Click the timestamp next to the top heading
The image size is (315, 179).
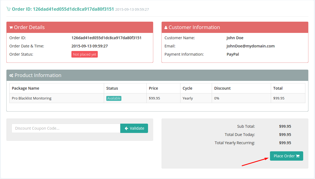(x=132, y=9)
